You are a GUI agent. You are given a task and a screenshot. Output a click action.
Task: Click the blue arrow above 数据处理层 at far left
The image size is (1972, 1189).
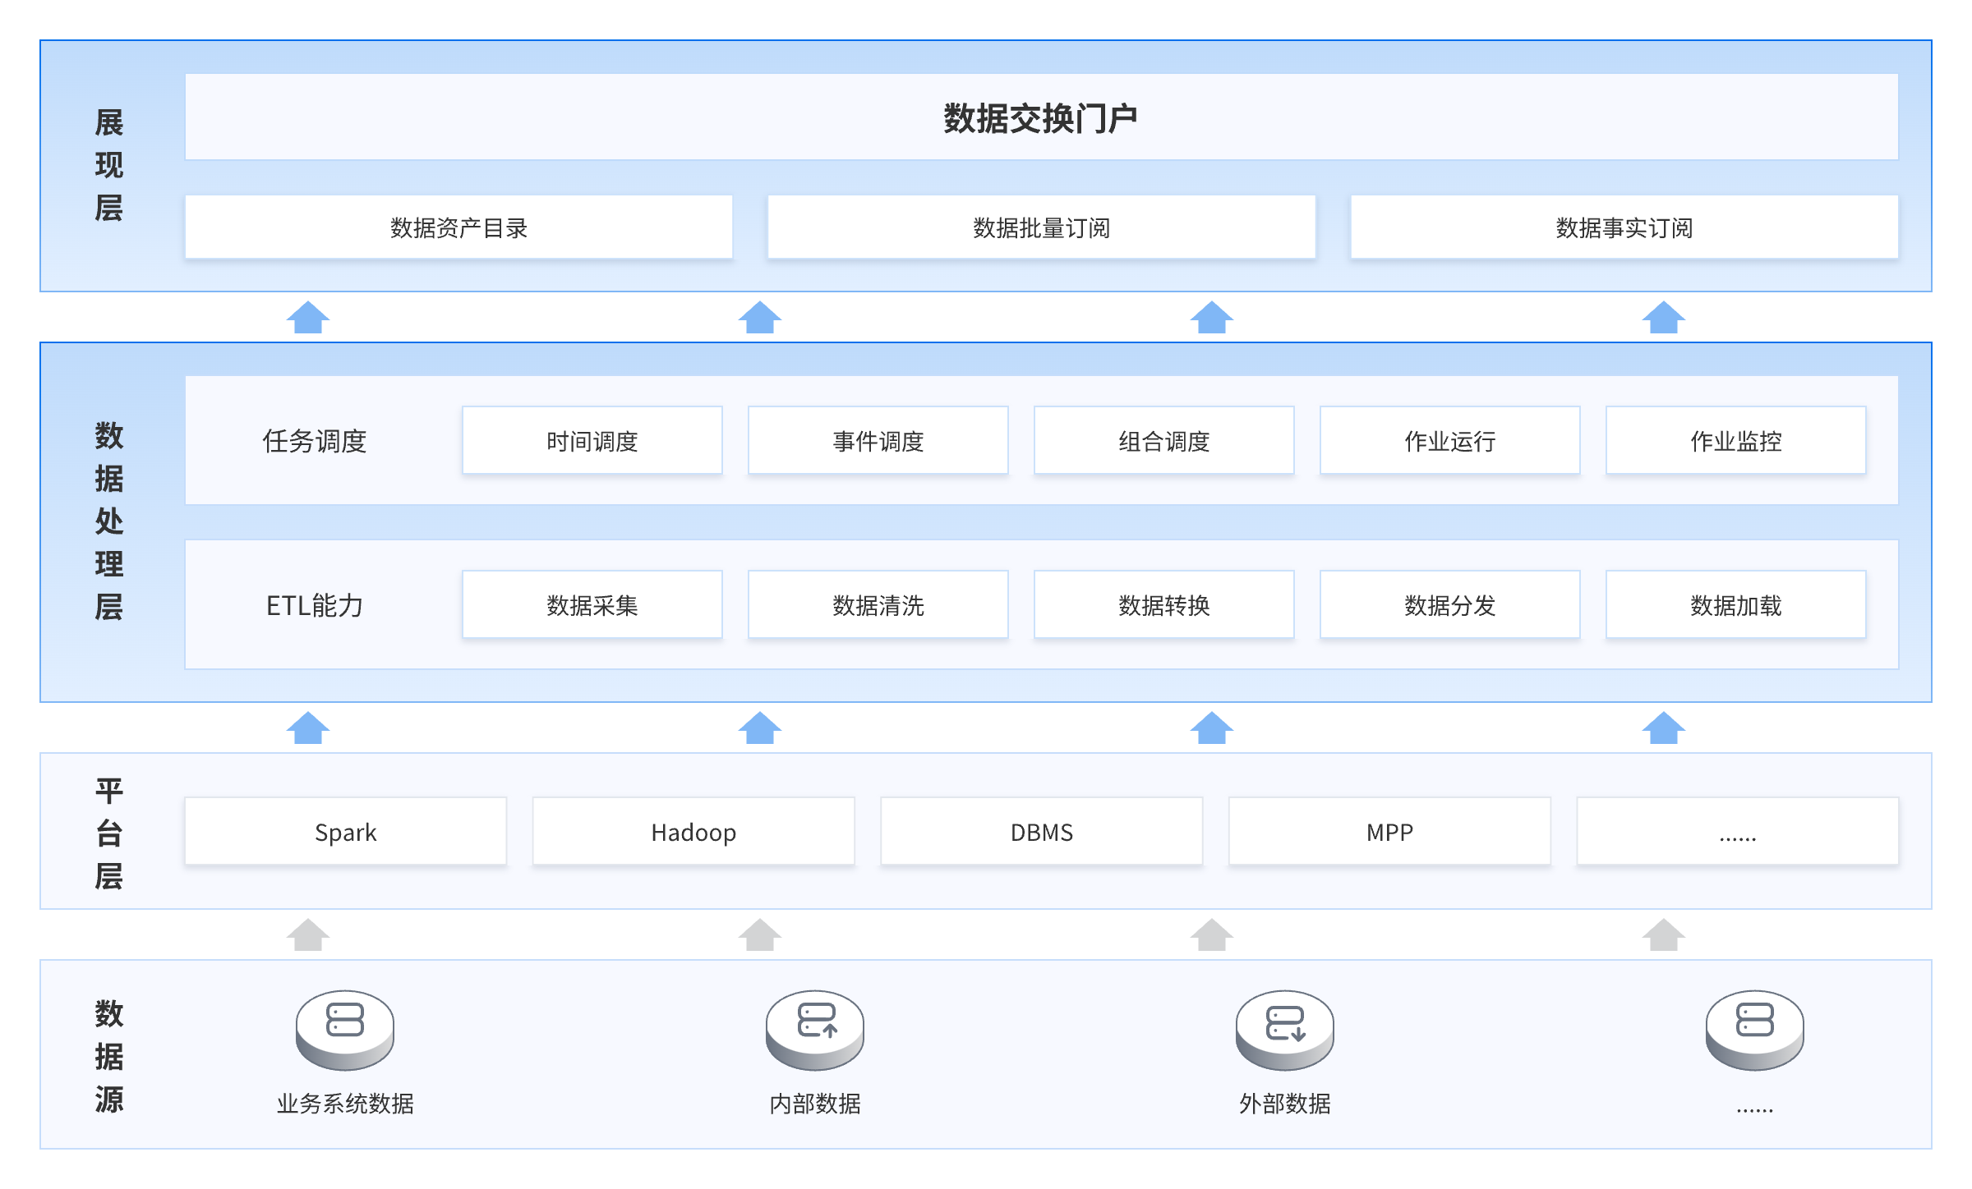click(308, 318)
